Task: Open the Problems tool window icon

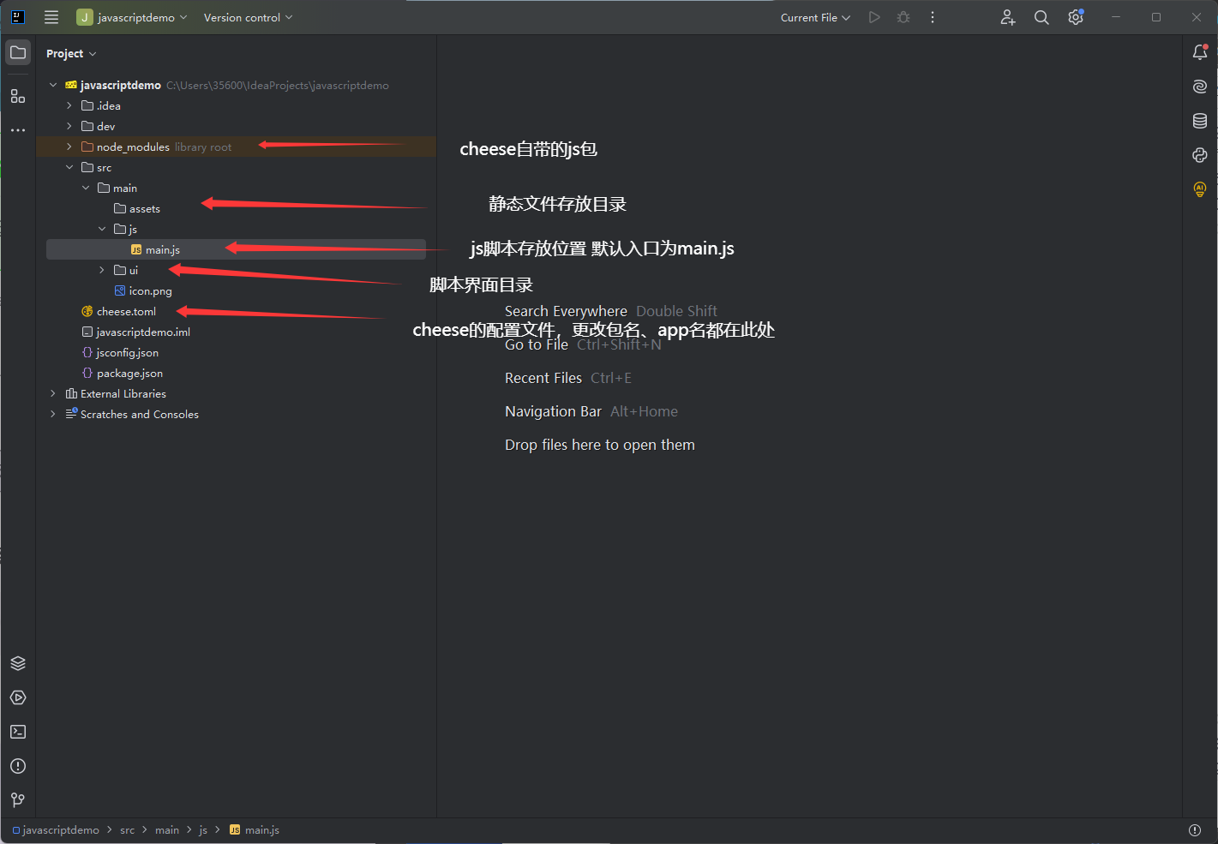Action: click(x=18, y=766)
